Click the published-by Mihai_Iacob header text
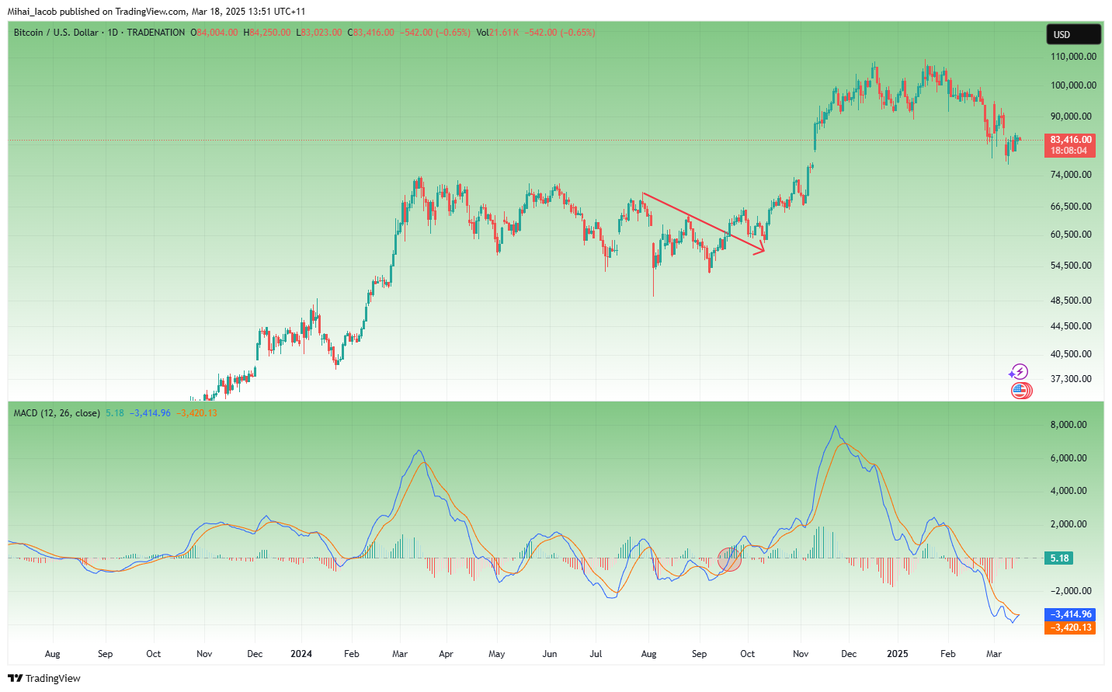The width and height of the screenshot is (1112, 692). point(156,12)
